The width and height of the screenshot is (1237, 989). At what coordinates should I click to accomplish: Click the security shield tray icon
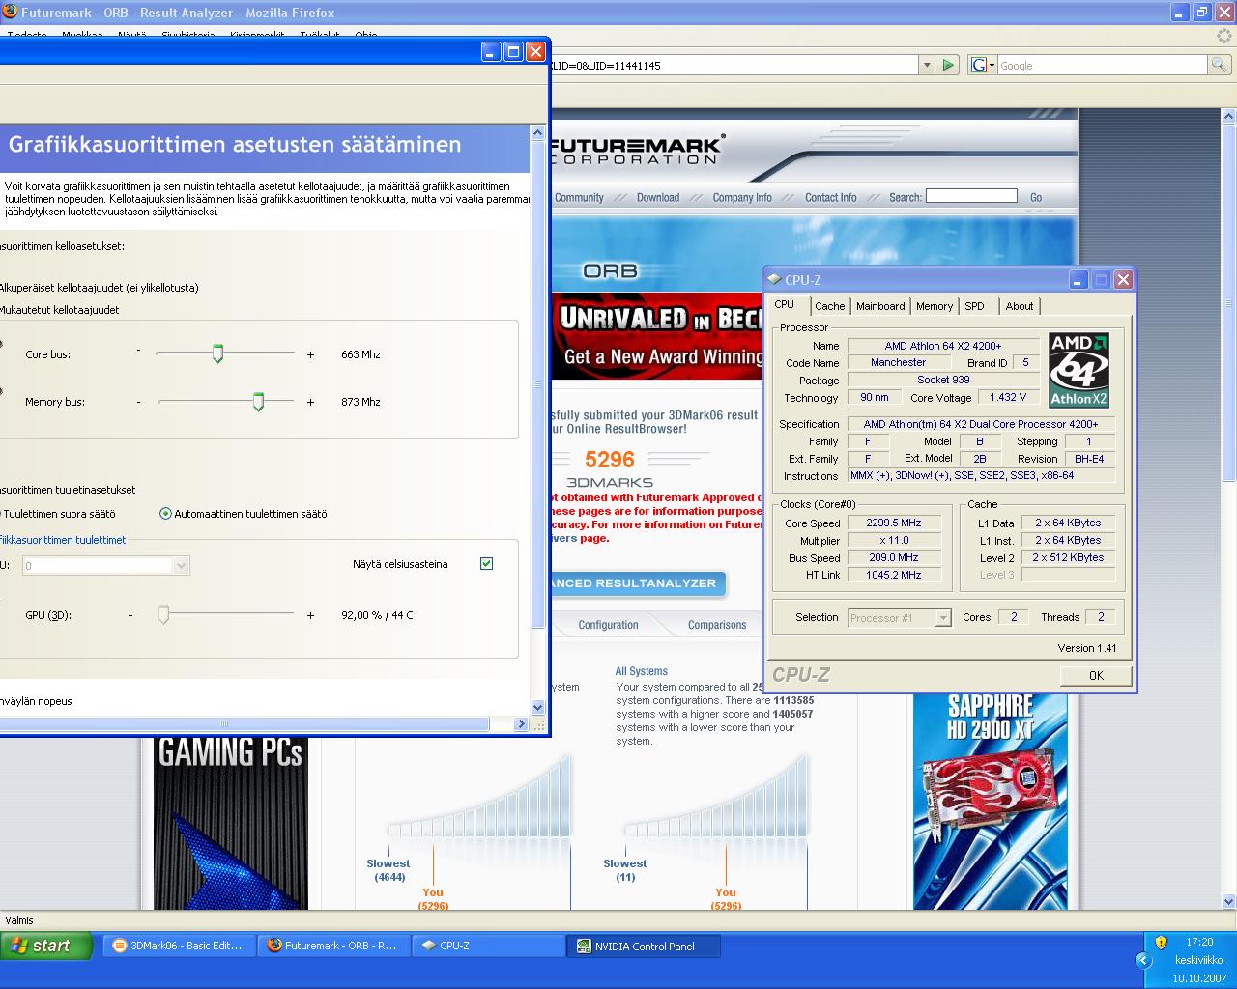pos(1161,942)
